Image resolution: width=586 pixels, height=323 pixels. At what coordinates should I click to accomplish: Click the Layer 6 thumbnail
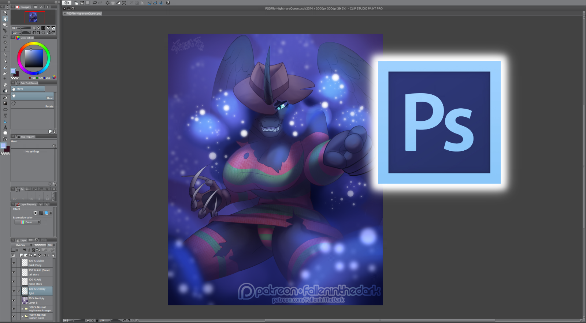tap(25, 300)
